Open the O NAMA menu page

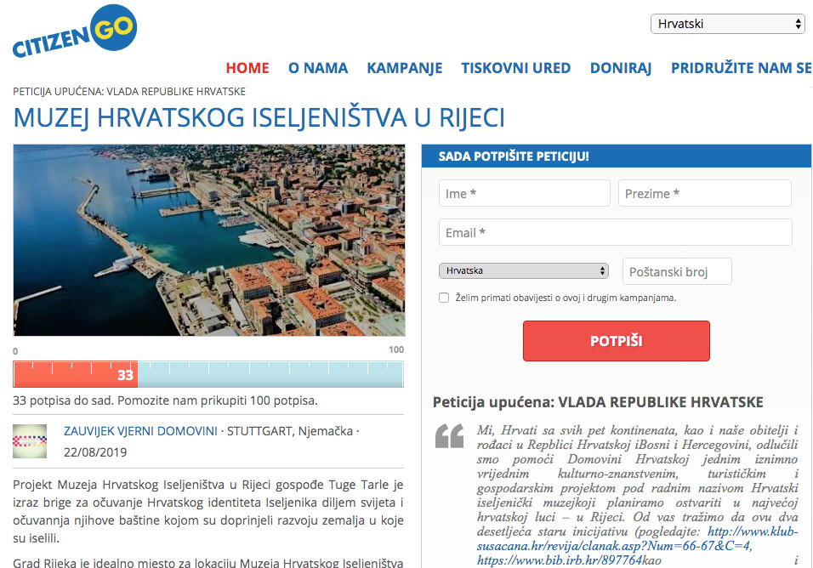click(x=318, y=68)
